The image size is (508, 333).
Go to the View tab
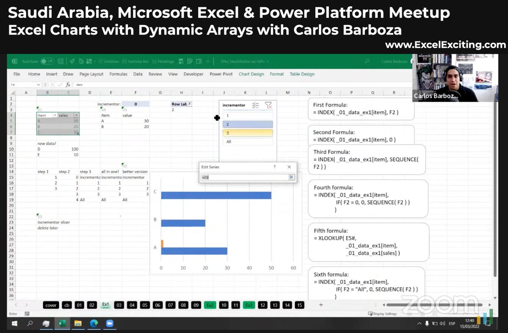173,74
